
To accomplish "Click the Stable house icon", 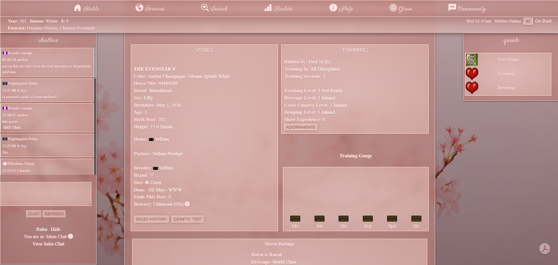I will point(78,8).
